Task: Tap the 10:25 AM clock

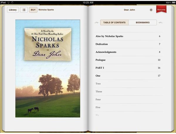Action: (x=88, y=2)
